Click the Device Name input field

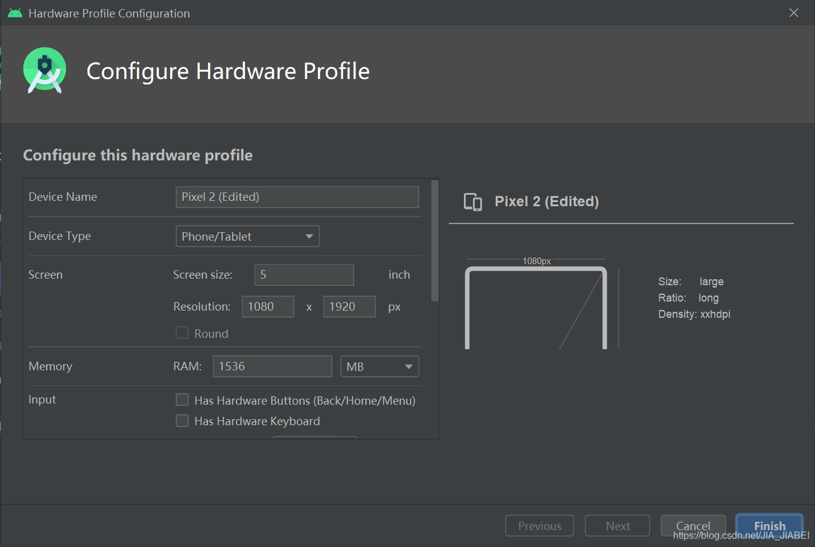tap(297, 197)
